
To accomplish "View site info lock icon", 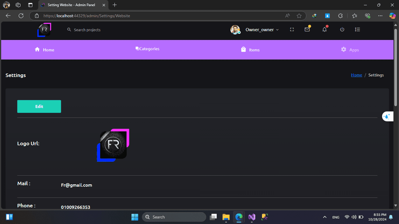I will tap(37, 16).
